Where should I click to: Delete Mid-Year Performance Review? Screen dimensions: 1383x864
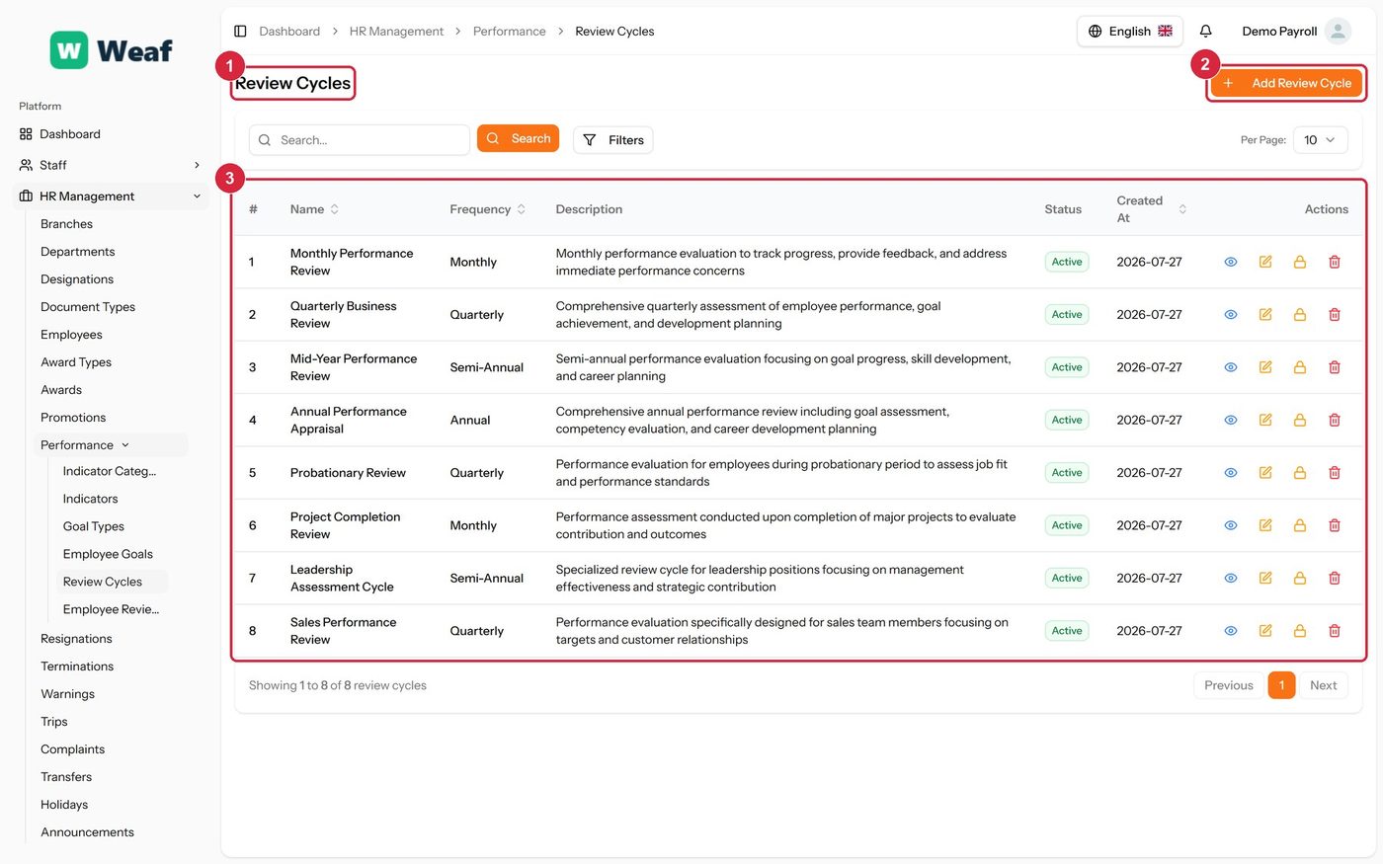tap(1335, 367)
